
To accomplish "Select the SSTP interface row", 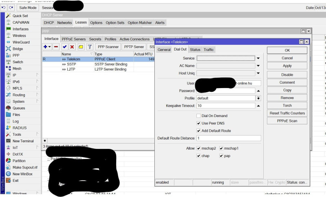I will coord(98,64).
